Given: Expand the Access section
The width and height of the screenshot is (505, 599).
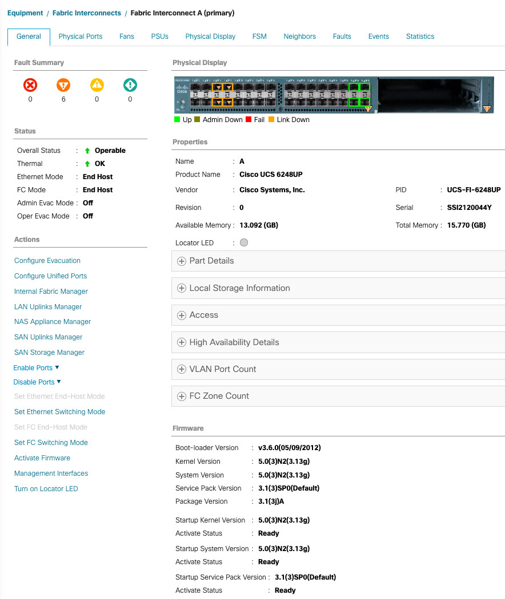Looking at the screenshot, I should 181,315.
